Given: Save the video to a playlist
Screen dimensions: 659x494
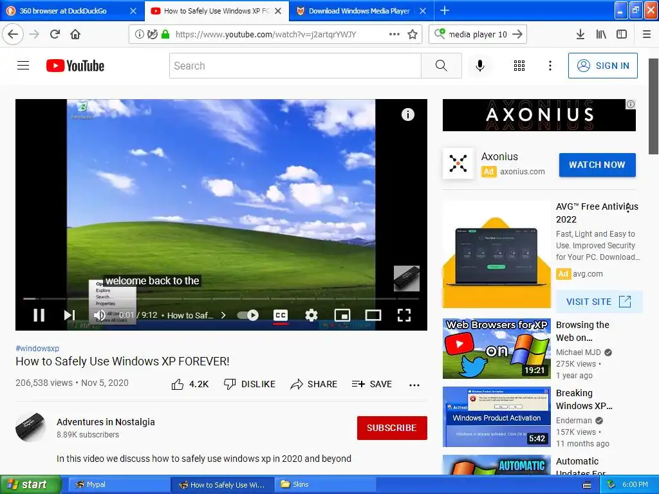Looking at the screenshot, I should coord(372,384).
